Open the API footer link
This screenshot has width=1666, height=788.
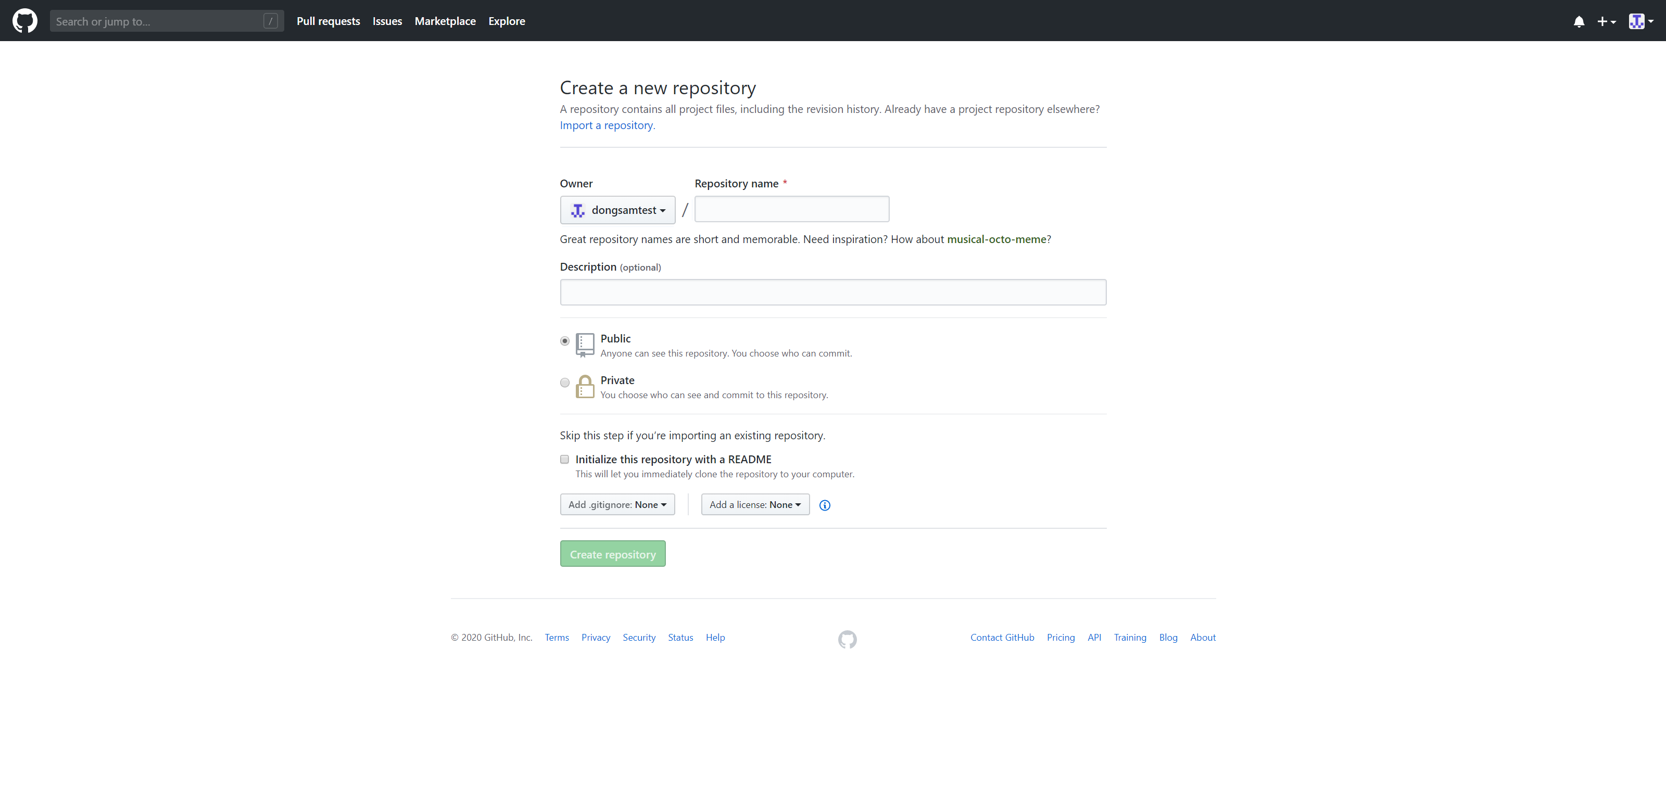click(1094, 638)
